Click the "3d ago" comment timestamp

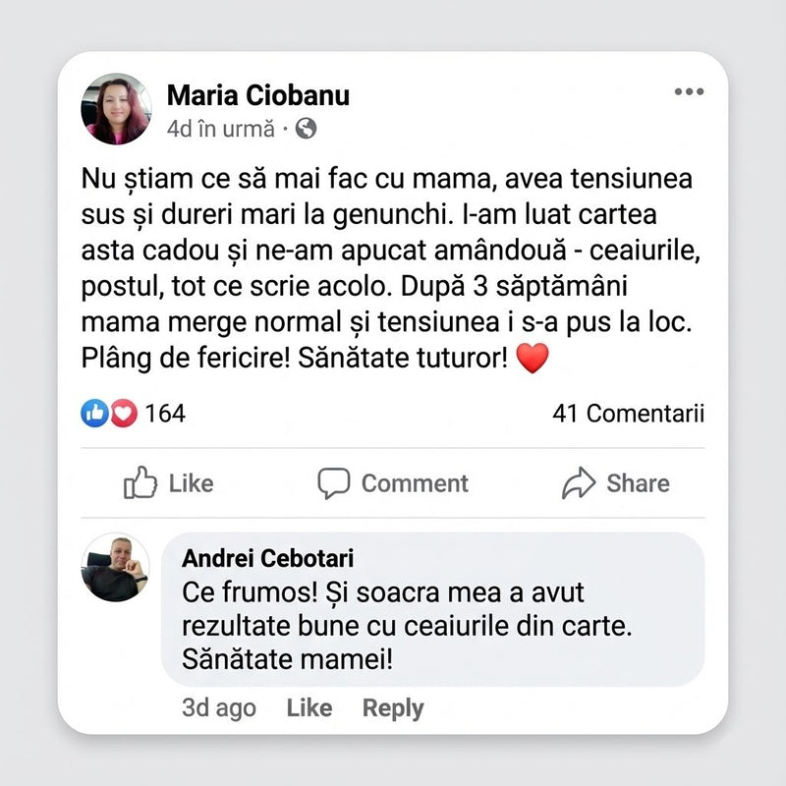[219, 708]
